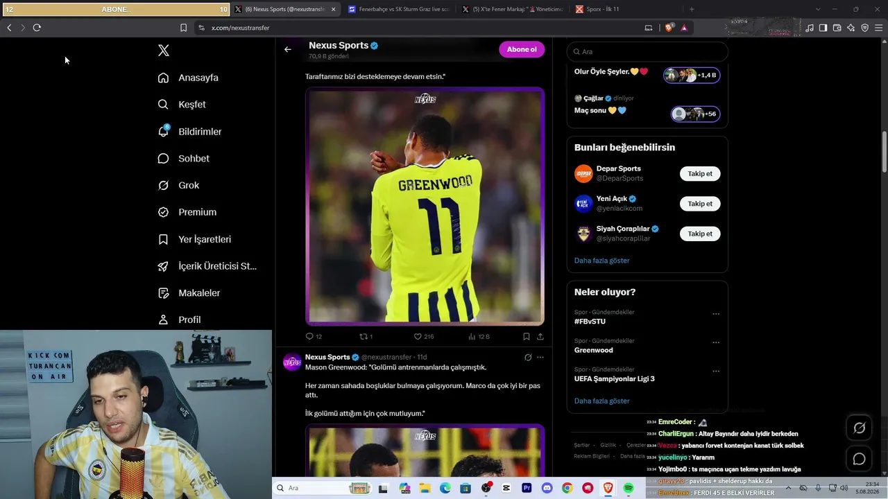The image size is (888, 499).
Task: Open the Brave main hamburger menu
Action: [879, 28]
